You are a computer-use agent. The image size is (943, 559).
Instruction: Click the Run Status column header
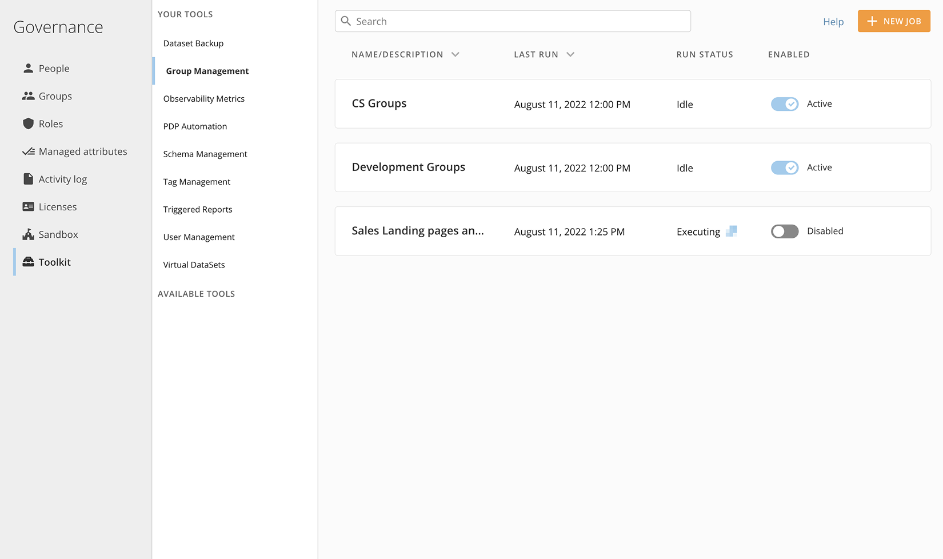705,54
